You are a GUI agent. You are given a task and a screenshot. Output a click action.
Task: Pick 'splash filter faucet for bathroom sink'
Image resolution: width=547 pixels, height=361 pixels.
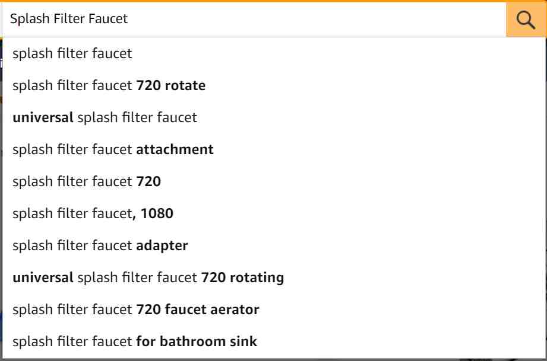pos(274,342)
